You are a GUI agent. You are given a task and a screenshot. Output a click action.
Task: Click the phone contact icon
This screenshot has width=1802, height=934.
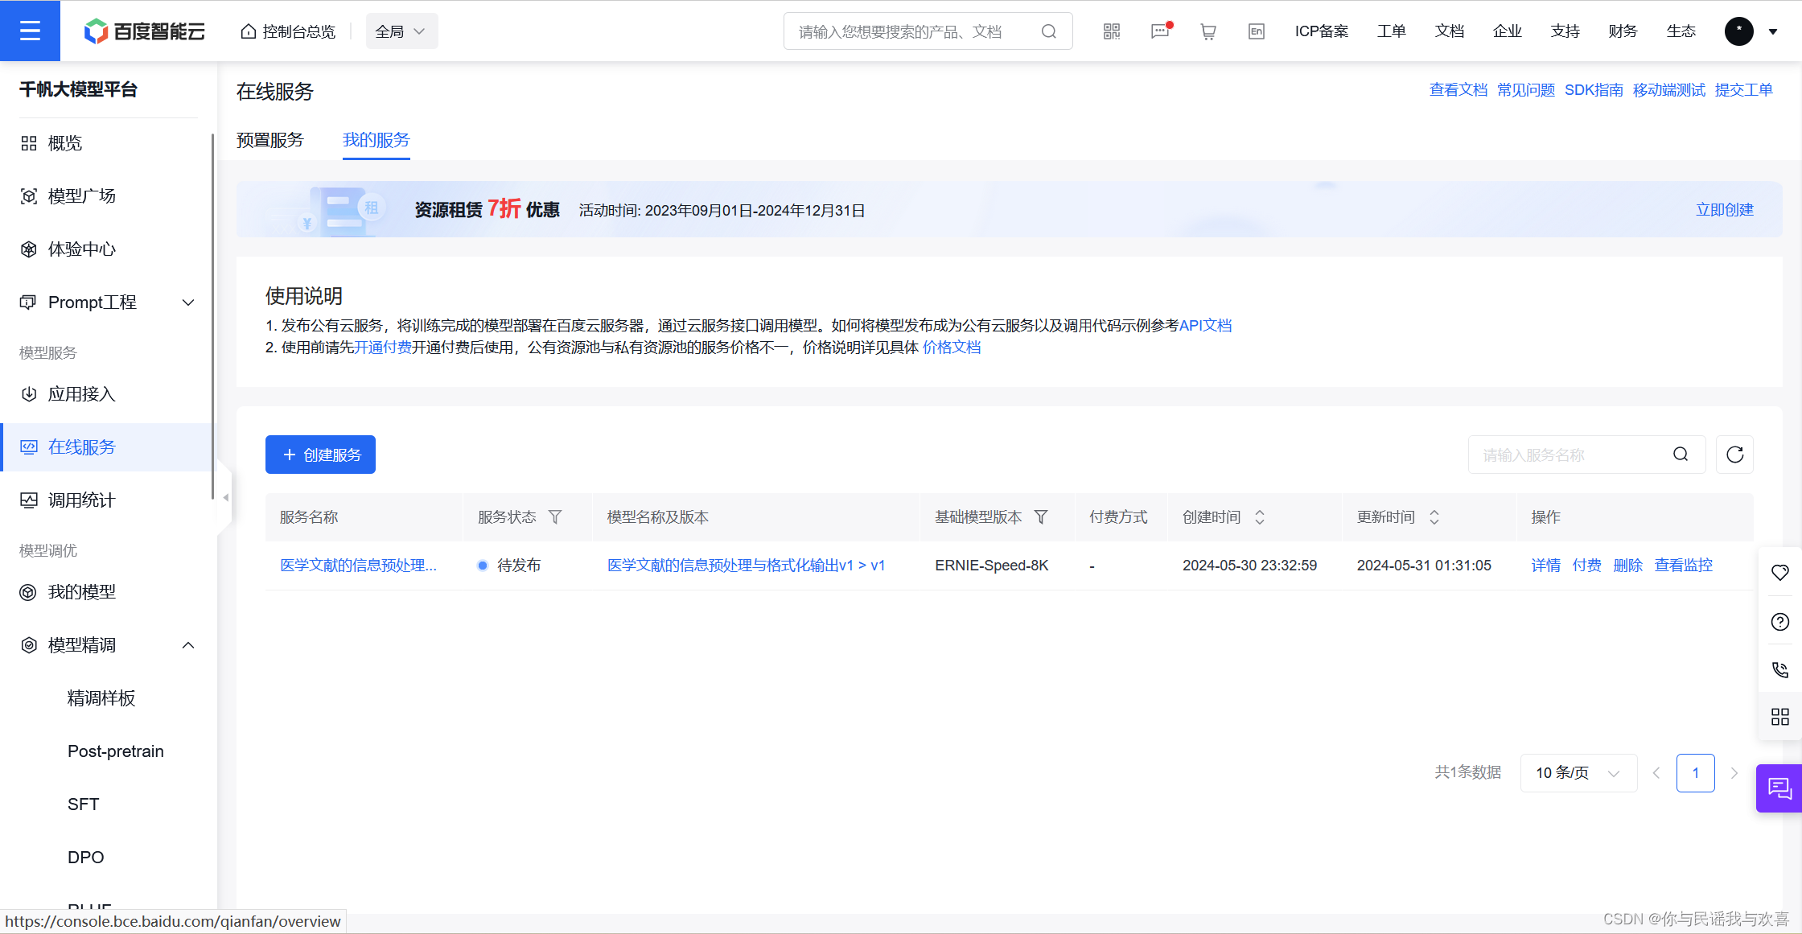(1779, 669)
